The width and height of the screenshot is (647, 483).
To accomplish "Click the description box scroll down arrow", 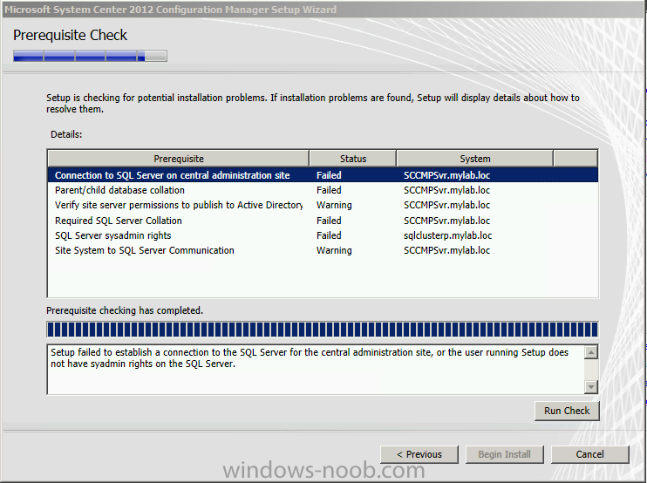I will click(x=591, y=386).
